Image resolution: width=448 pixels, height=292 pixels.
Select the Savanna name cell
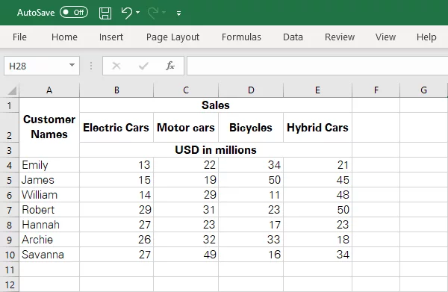pyautogui.click(x=49, y=254)
